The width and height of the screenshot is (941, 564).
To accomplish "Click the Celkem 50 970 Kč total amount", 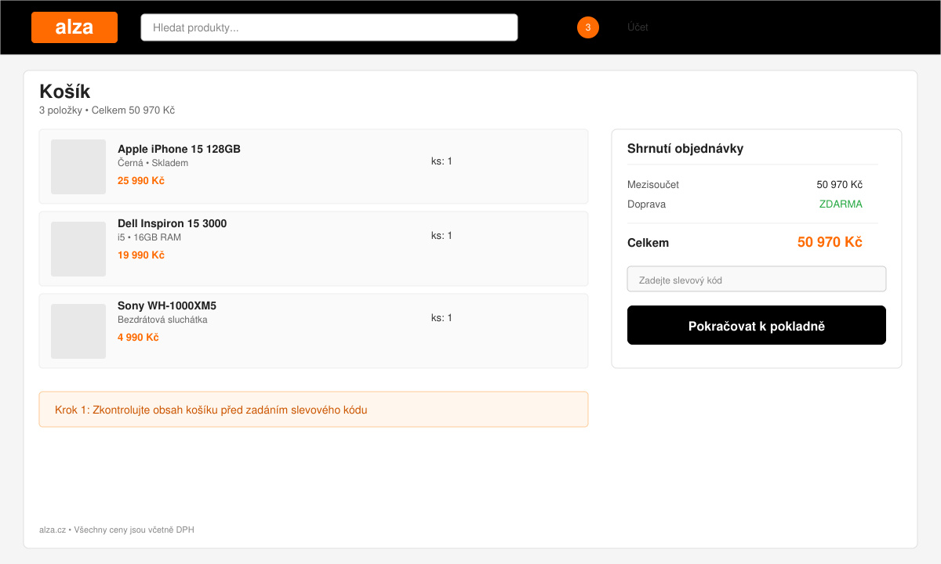I will coord(830,242).
